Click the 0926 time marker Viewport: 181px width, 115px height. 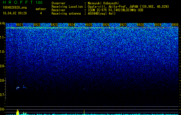coord(106,25)
